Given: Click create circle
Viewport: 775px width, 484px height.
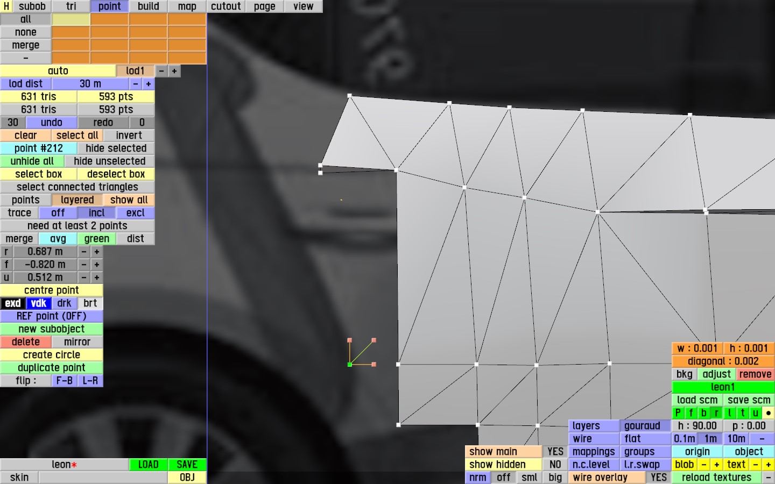Looking at the screenshot, I should [x=52, y=355].
